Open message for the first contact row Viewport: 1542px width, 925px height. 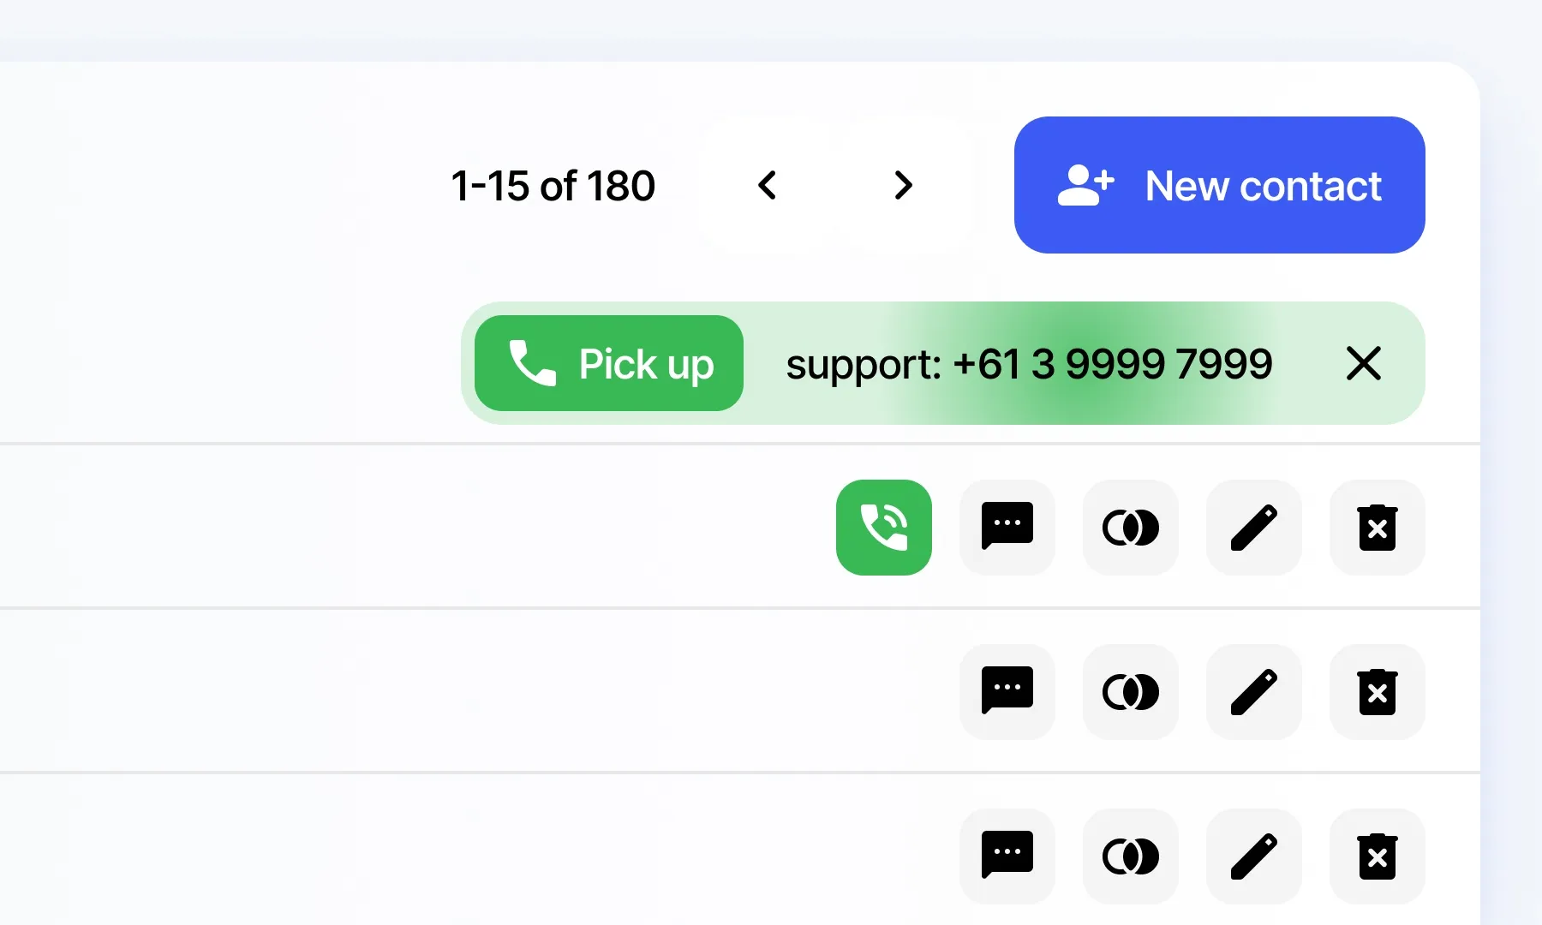(x=1007, y=528)
